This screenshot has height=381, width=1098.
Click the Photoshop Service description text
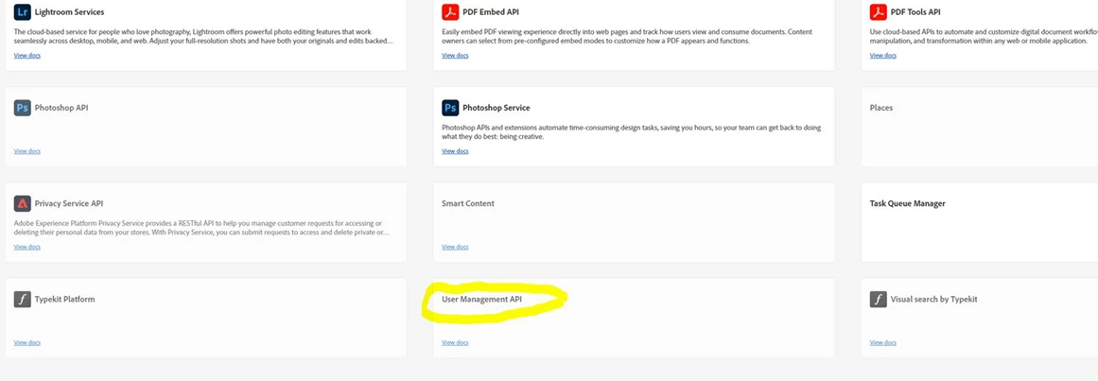(x=631, y=131)
